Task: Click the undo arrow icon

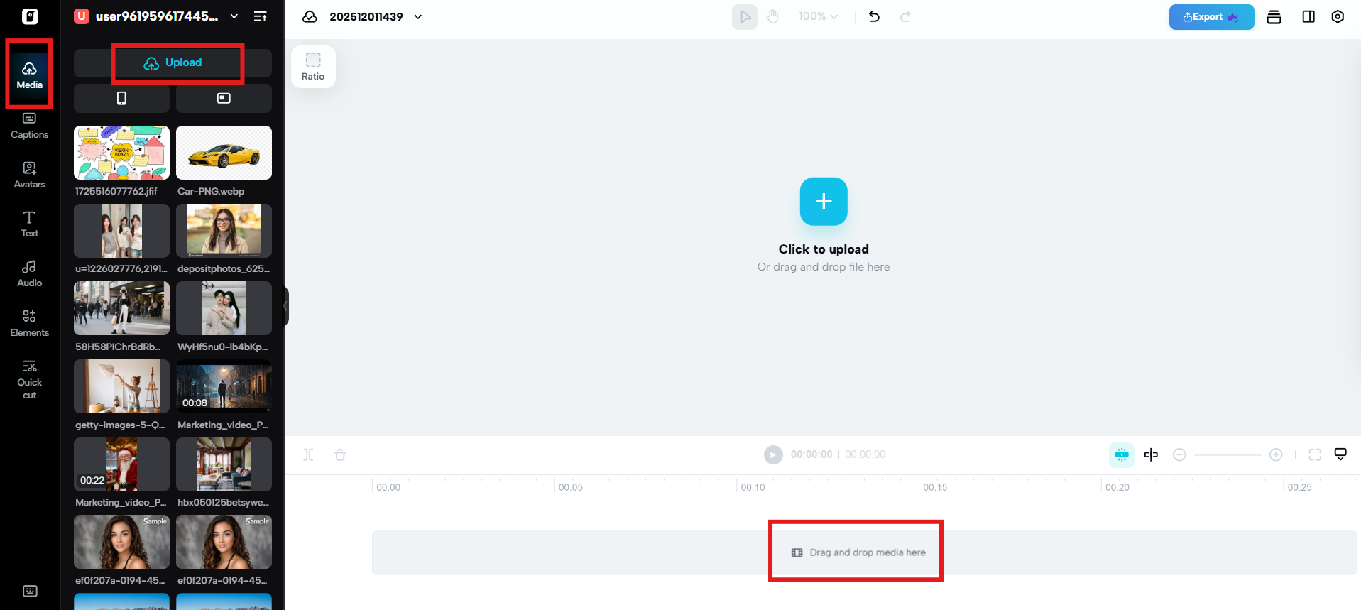Action: [874, 16]
